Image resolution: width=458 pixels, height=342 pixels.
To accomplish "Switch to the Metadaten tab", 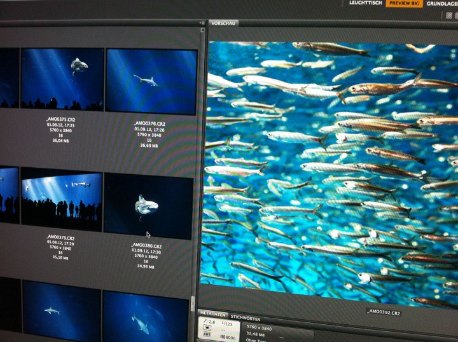I will (x=212, y=313).
